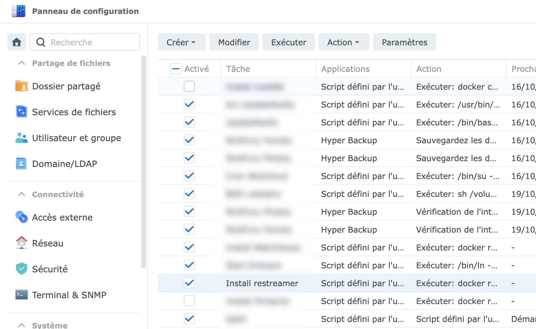Click the Exécuter button
536x329 pixels.
pos(288,42)
